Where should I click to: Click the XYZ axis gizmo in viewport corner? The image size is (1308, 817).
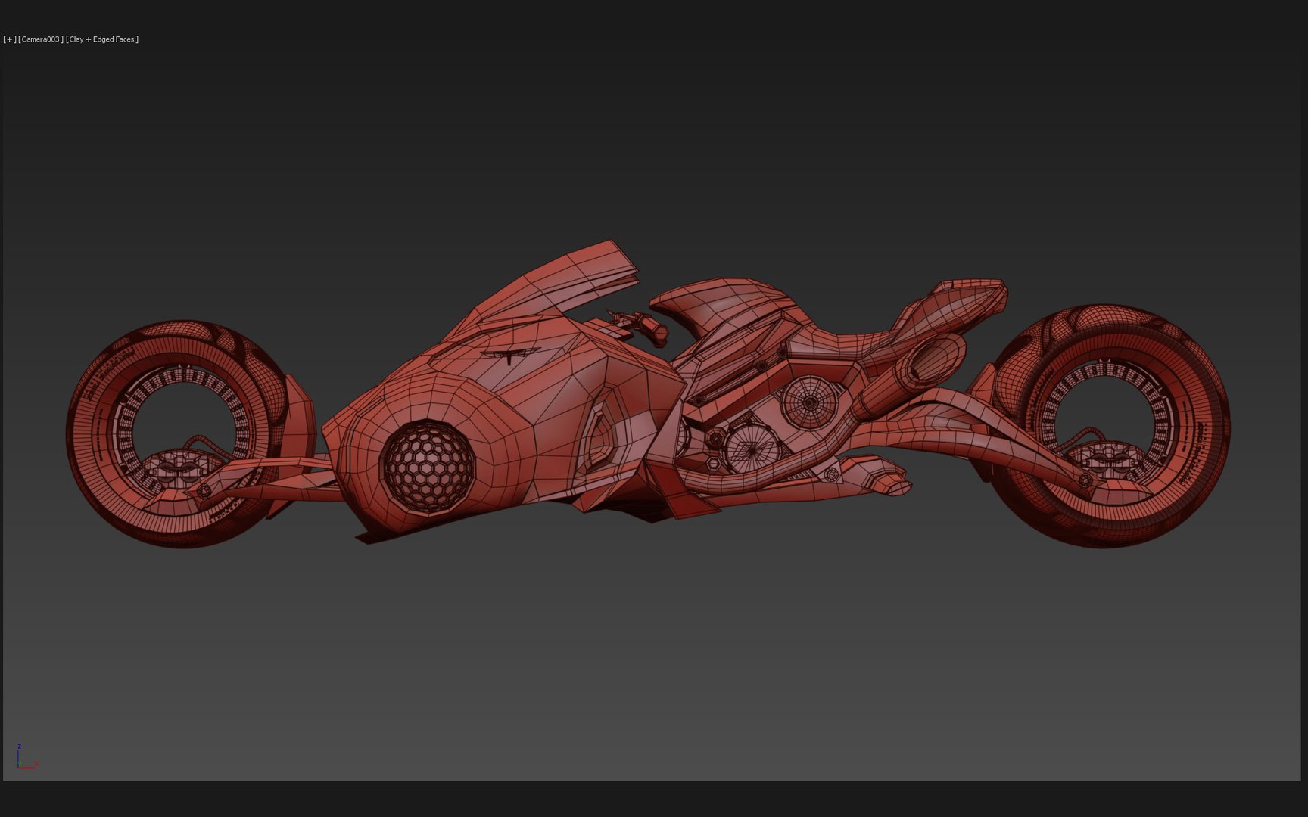(27, 756)
